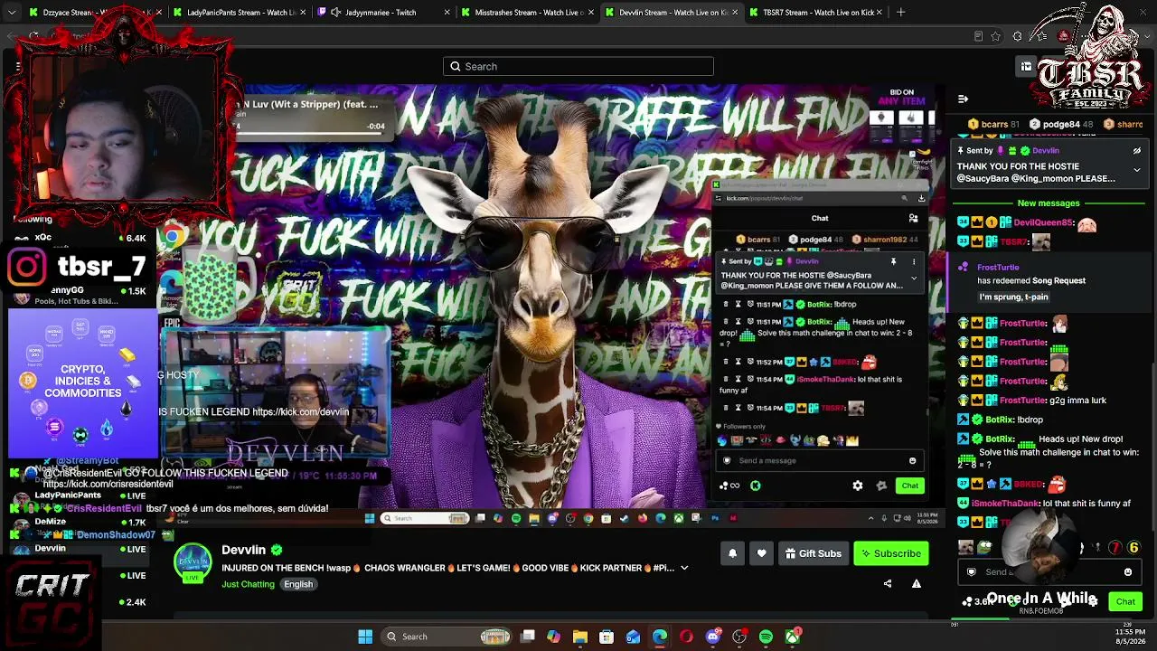Open the Just Chatting category link
The height and width of the screenshot is (651, 1157).
(x=248, y=584)
